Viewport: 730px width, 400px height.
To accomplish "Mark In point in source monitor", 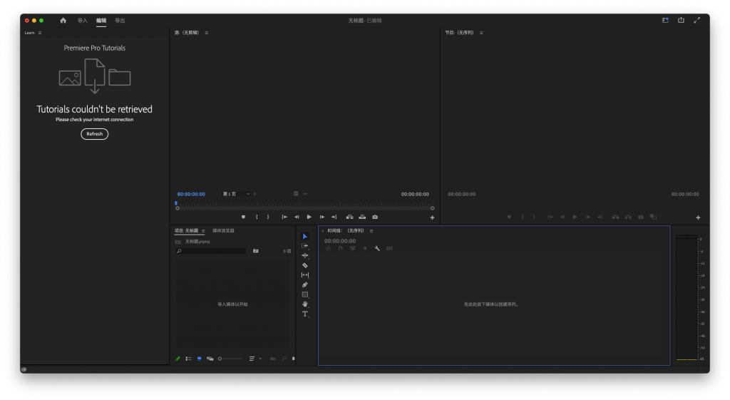I will point(257,217).
